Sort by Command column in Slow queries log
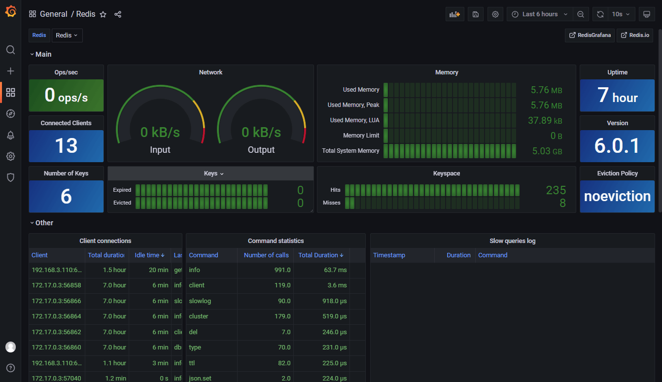 pyautogui.click(x=492, y=255)
